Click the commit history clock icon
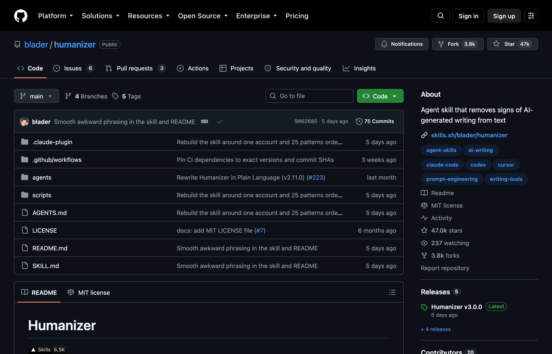This screenshot has width=552, height=354. (x=359, y=121)
